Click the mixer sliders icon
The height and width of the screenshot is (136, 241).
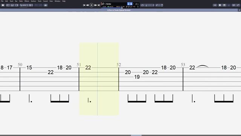coord(233,5)
